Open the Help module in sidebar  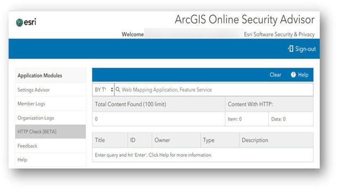(x=50, y=160)
